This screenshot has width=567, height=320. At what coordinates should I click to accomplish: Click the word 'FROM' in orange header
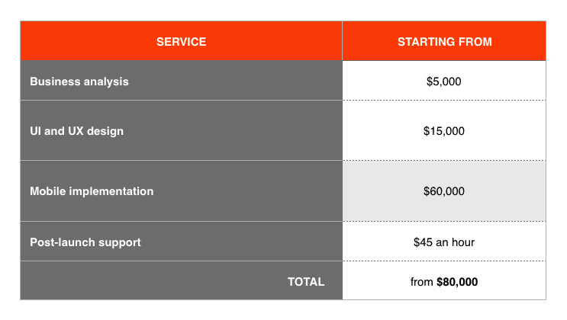click(475, 42)
